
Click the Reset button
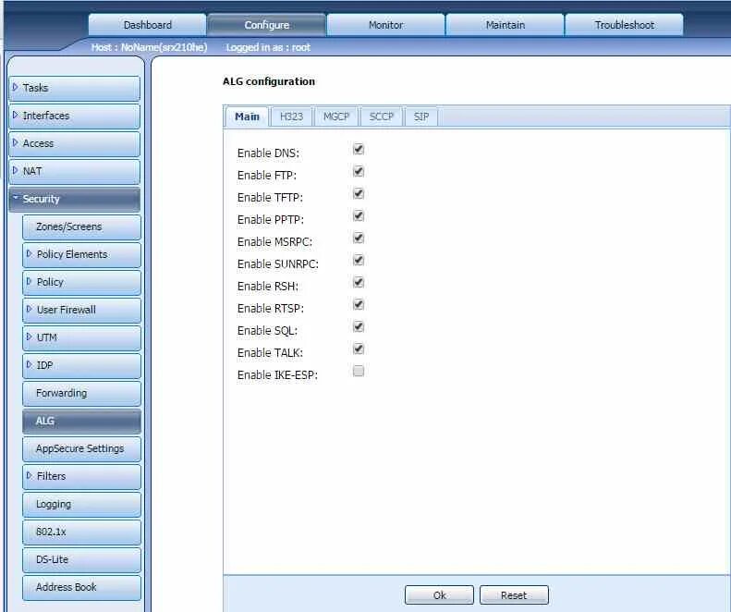(514, 595)
